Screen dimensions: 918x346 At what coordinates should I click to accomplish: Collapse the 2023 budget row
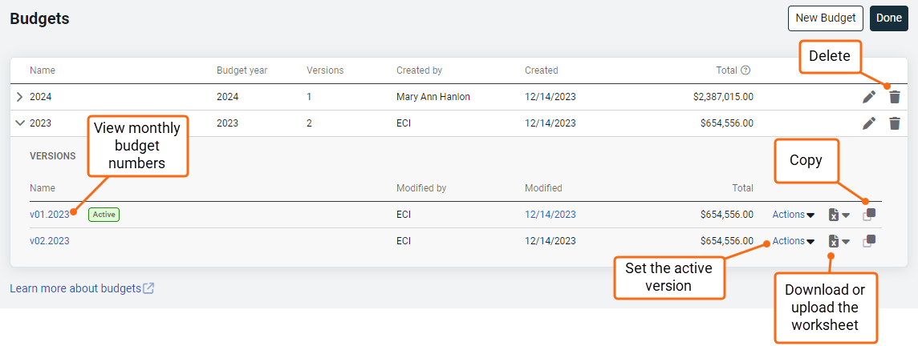(20, 123)
